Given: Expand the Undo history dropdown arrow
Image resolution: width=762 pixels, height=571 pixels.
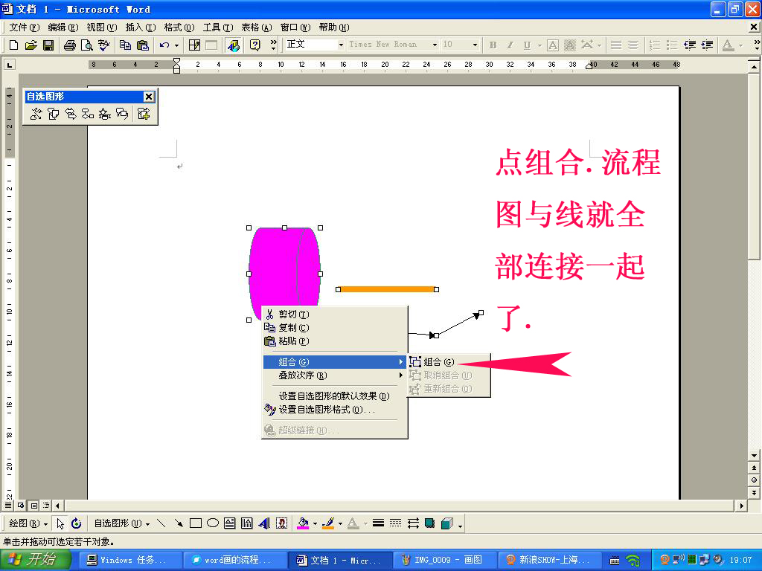Looking at the screenshot, I should pos(176,45).
